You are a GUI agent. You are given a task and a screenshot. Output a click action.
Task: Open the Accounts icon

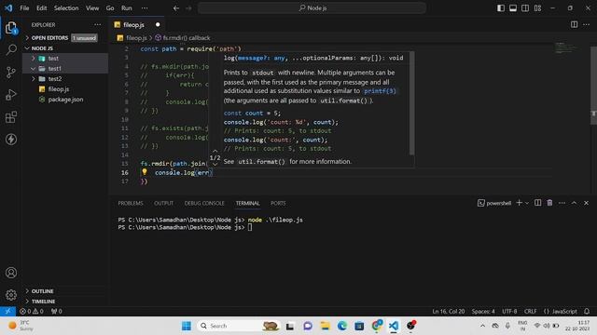11,273
